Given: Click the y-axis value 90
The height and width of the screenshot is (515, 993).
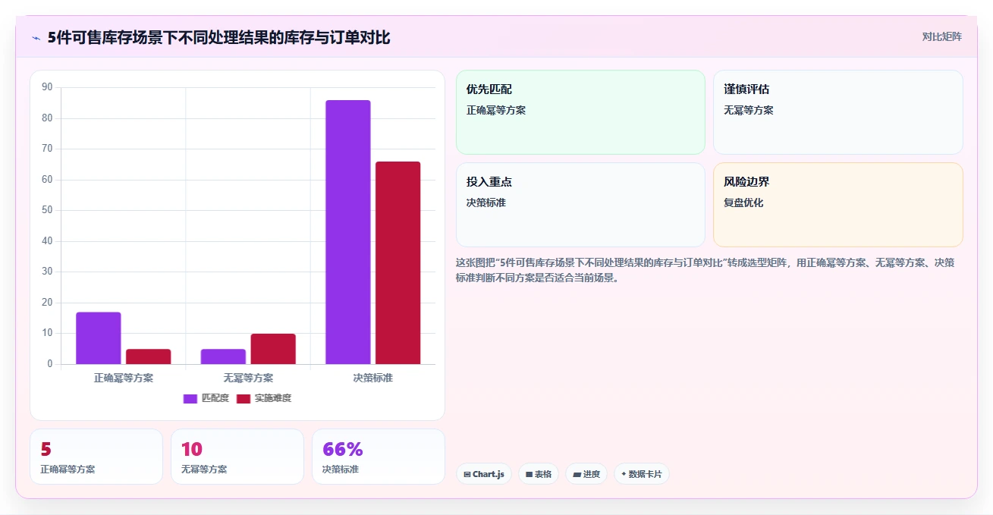Looking at the screenshot, I should (47, 87).
